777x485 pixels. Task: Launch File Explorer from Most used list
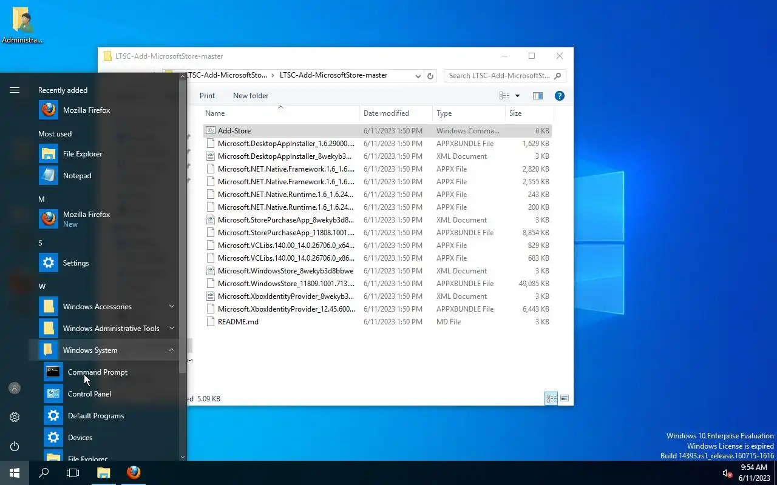point(103,154)
